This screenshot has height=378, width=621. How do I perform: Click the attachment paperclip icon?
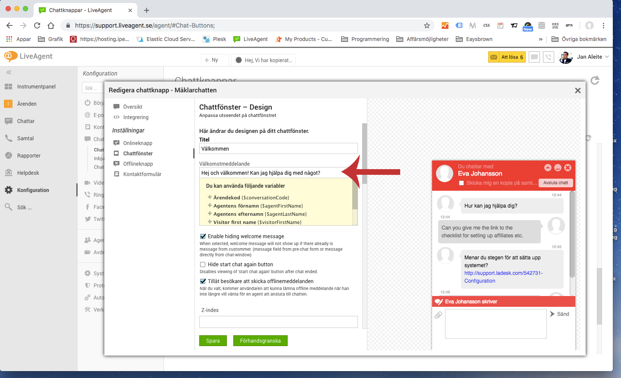click(x=438, y=315)
